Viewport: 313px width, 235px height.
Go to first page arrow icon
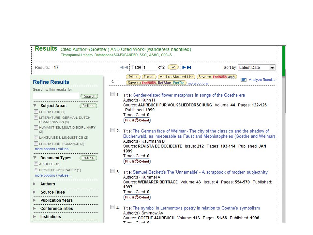(121, 67)
